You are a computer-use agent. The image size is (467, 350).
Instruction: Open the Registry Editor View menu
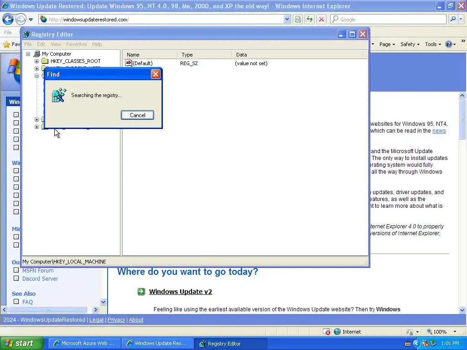(x=56, y=44)
